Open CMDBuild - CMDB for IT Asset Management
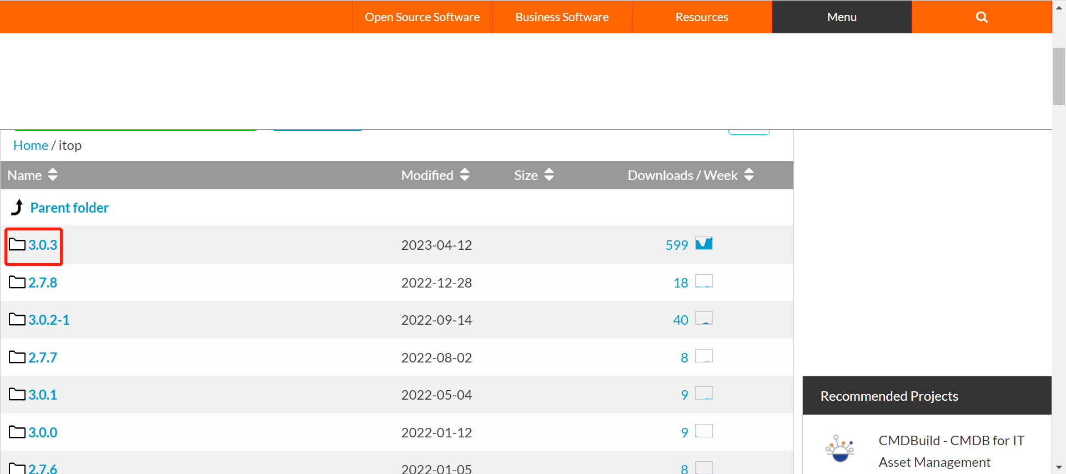This screenshot has height=474, width=1066. coord(951,451)
